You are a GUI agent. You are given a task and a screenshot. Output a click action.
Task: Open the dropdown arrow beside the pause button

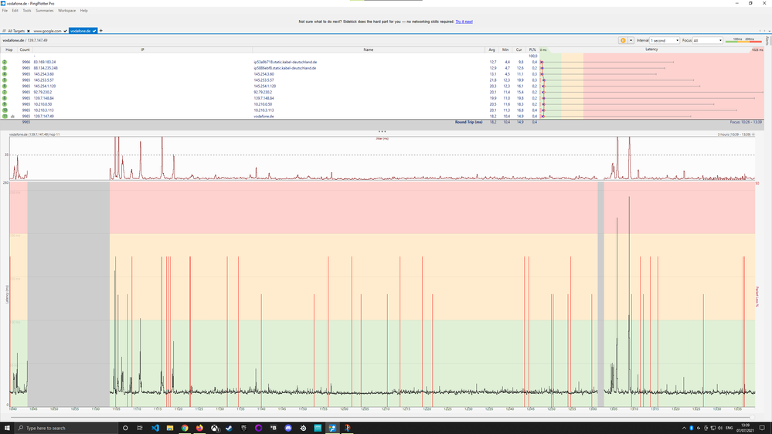(631, 40)
